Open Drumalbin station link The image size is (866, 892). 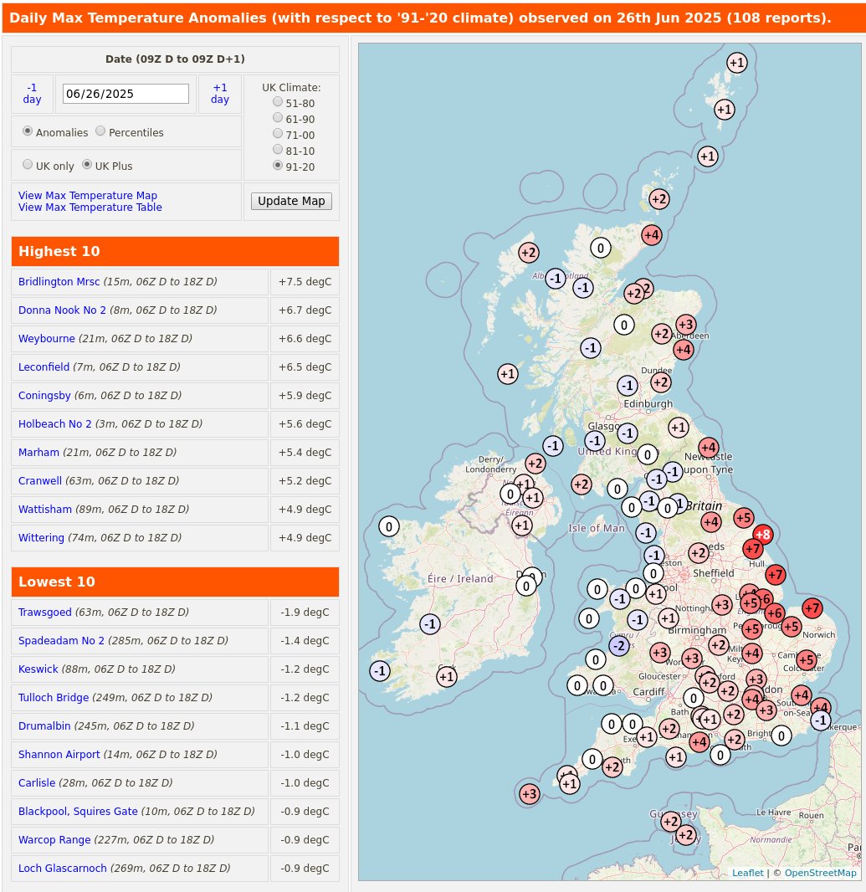tap(44, 725)
